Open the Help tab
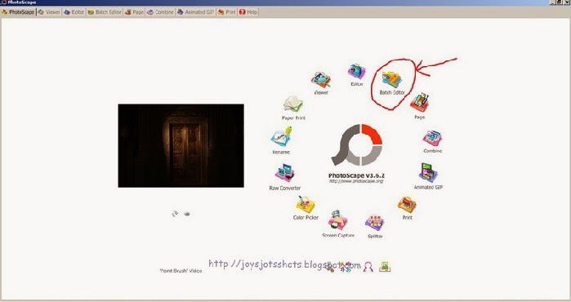Viewport: 571px width, 302px height. 248,12
